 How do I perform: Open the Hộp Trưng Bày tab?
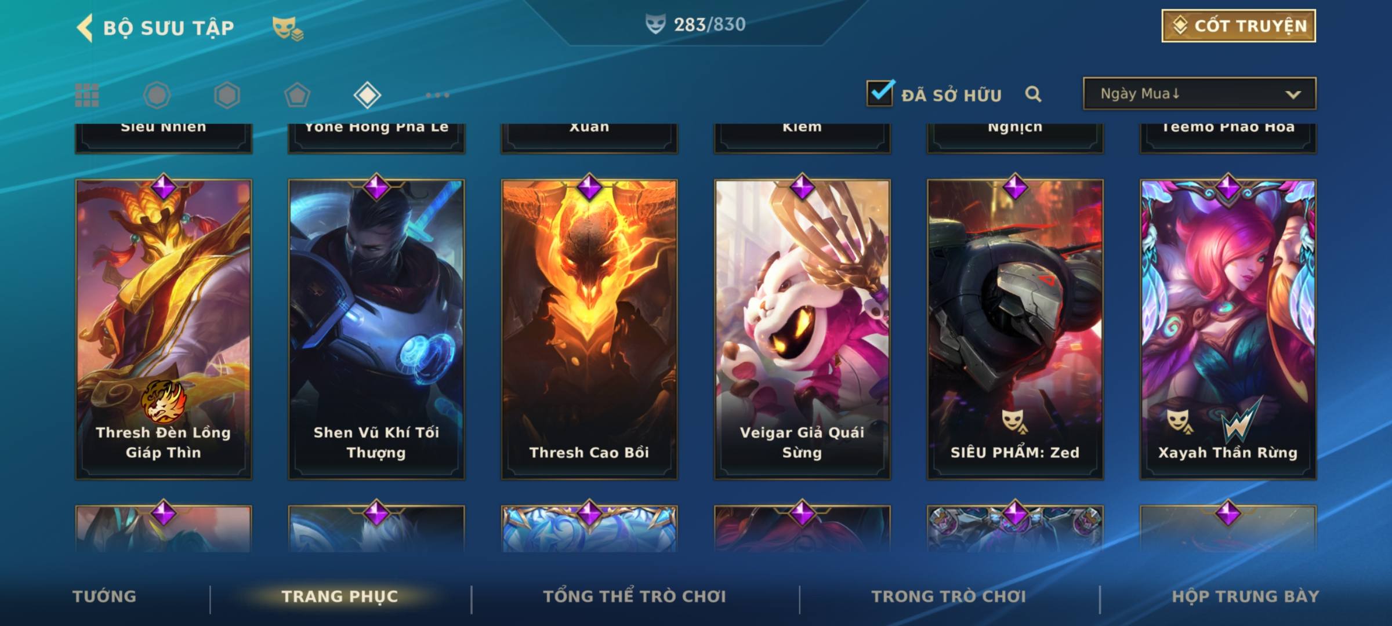click(1245, 596)
